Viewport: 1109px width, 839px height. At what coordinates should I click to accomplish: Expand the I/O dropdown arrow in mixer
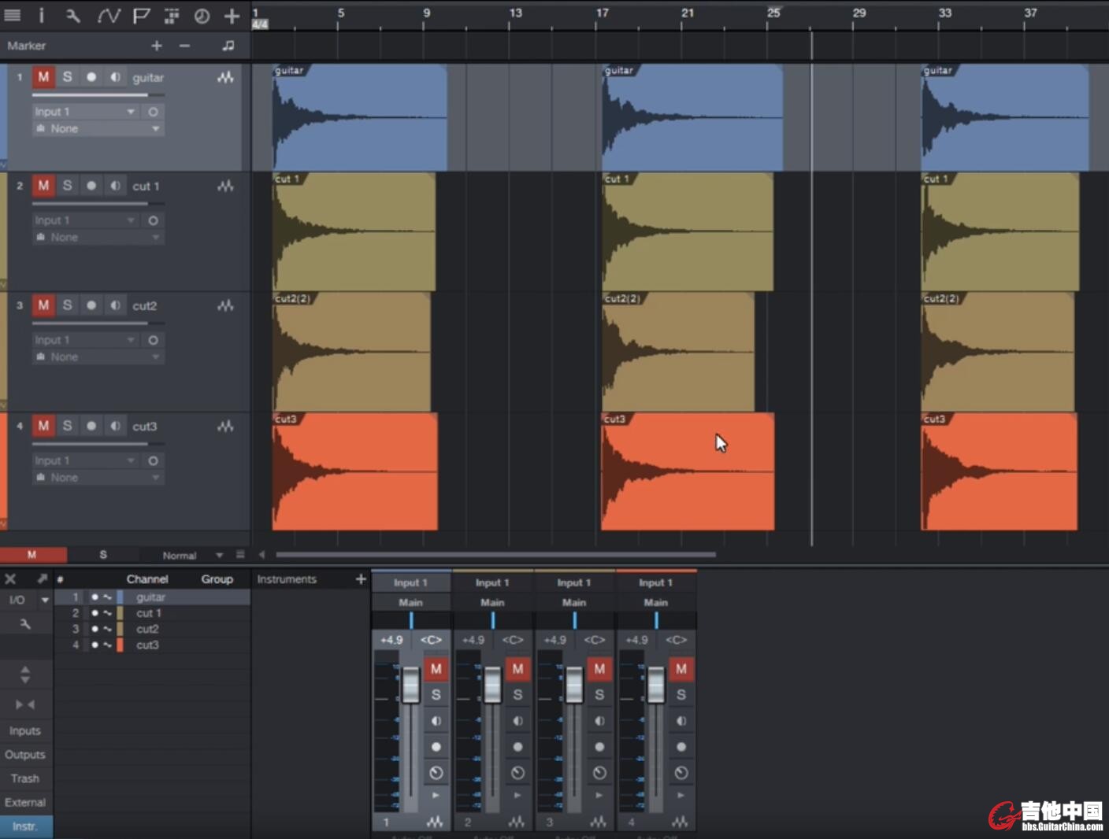click(x=45, y=600)
